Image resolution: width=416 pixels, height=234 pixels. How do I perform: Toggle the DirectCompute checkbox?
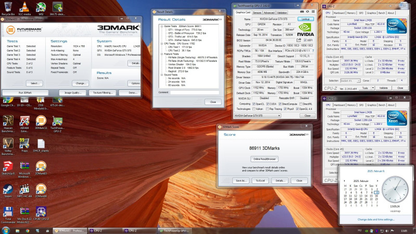(280, 104)
